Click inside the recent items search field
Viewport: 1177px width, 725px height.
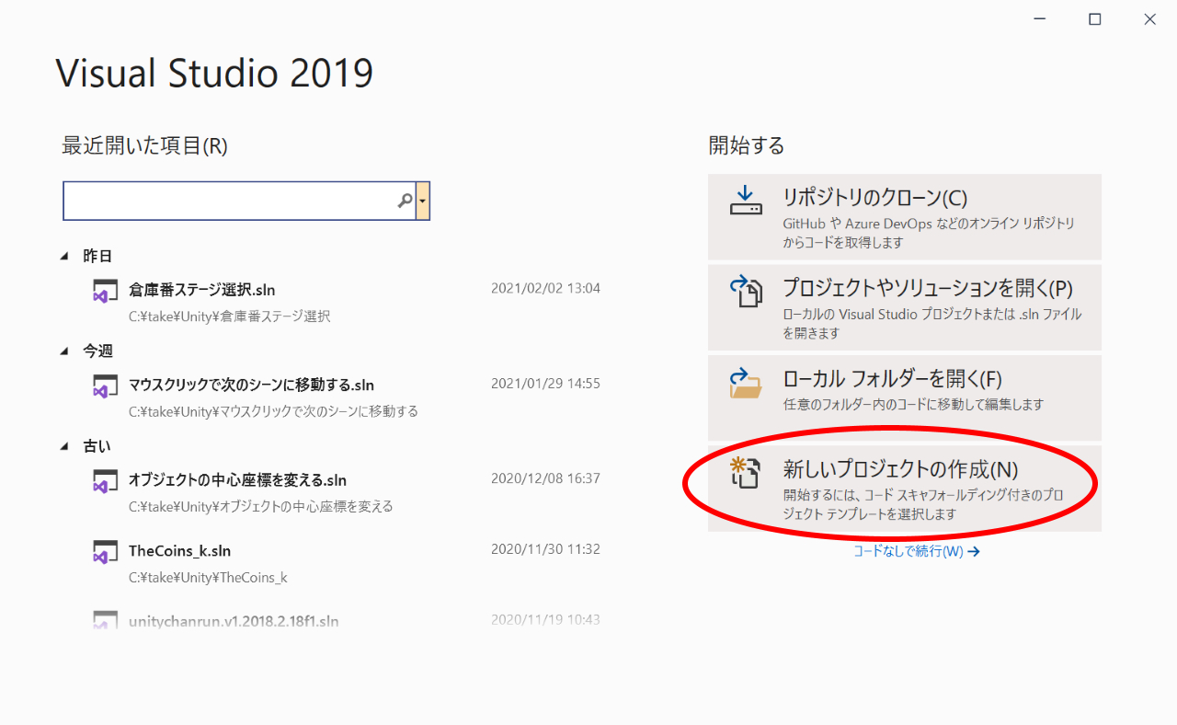(x=230, y=201)
